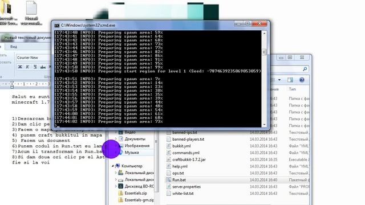Click WordPad ruler indent marker
This screenshot has height=205, width=365.
pyautogui.click(x=12, y=84)
